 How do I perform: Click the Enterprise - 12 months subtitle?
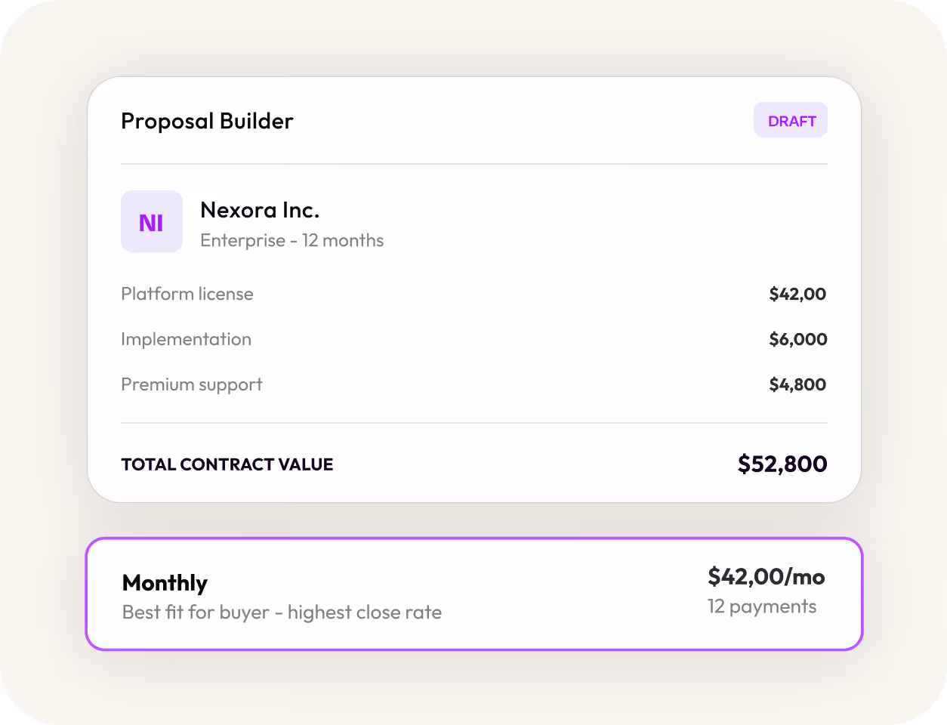(292, 240)
